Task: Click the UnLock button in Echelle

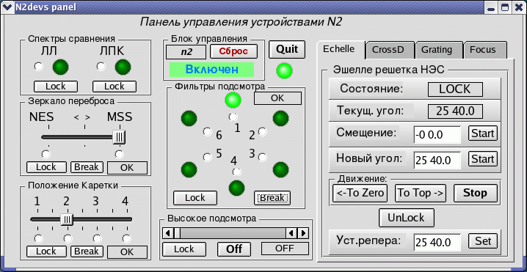Action: tap(407, 218)
